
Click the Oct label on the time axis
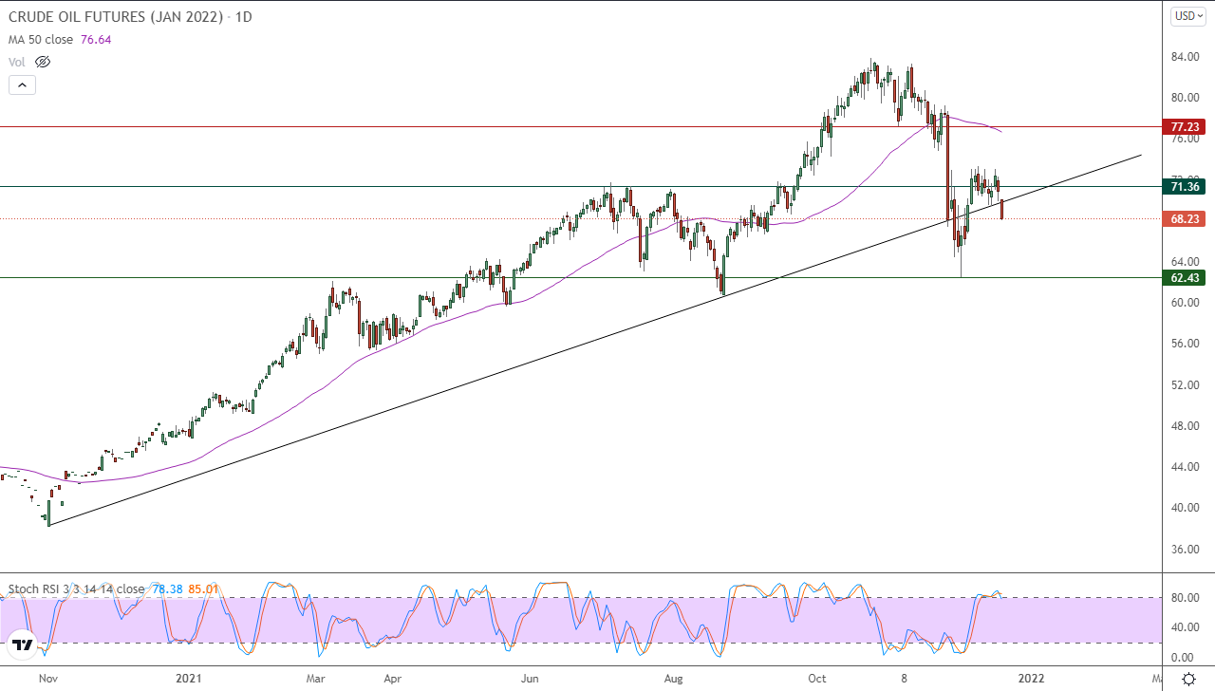[816, 679]
